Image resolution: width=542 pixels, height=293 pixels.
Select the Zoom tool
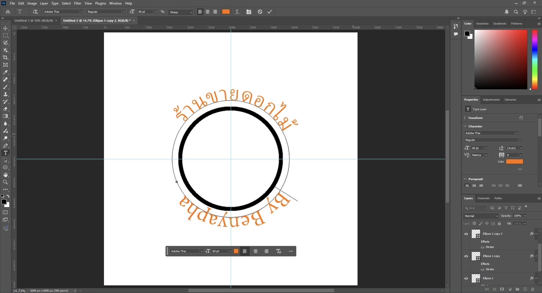(5, 182)
